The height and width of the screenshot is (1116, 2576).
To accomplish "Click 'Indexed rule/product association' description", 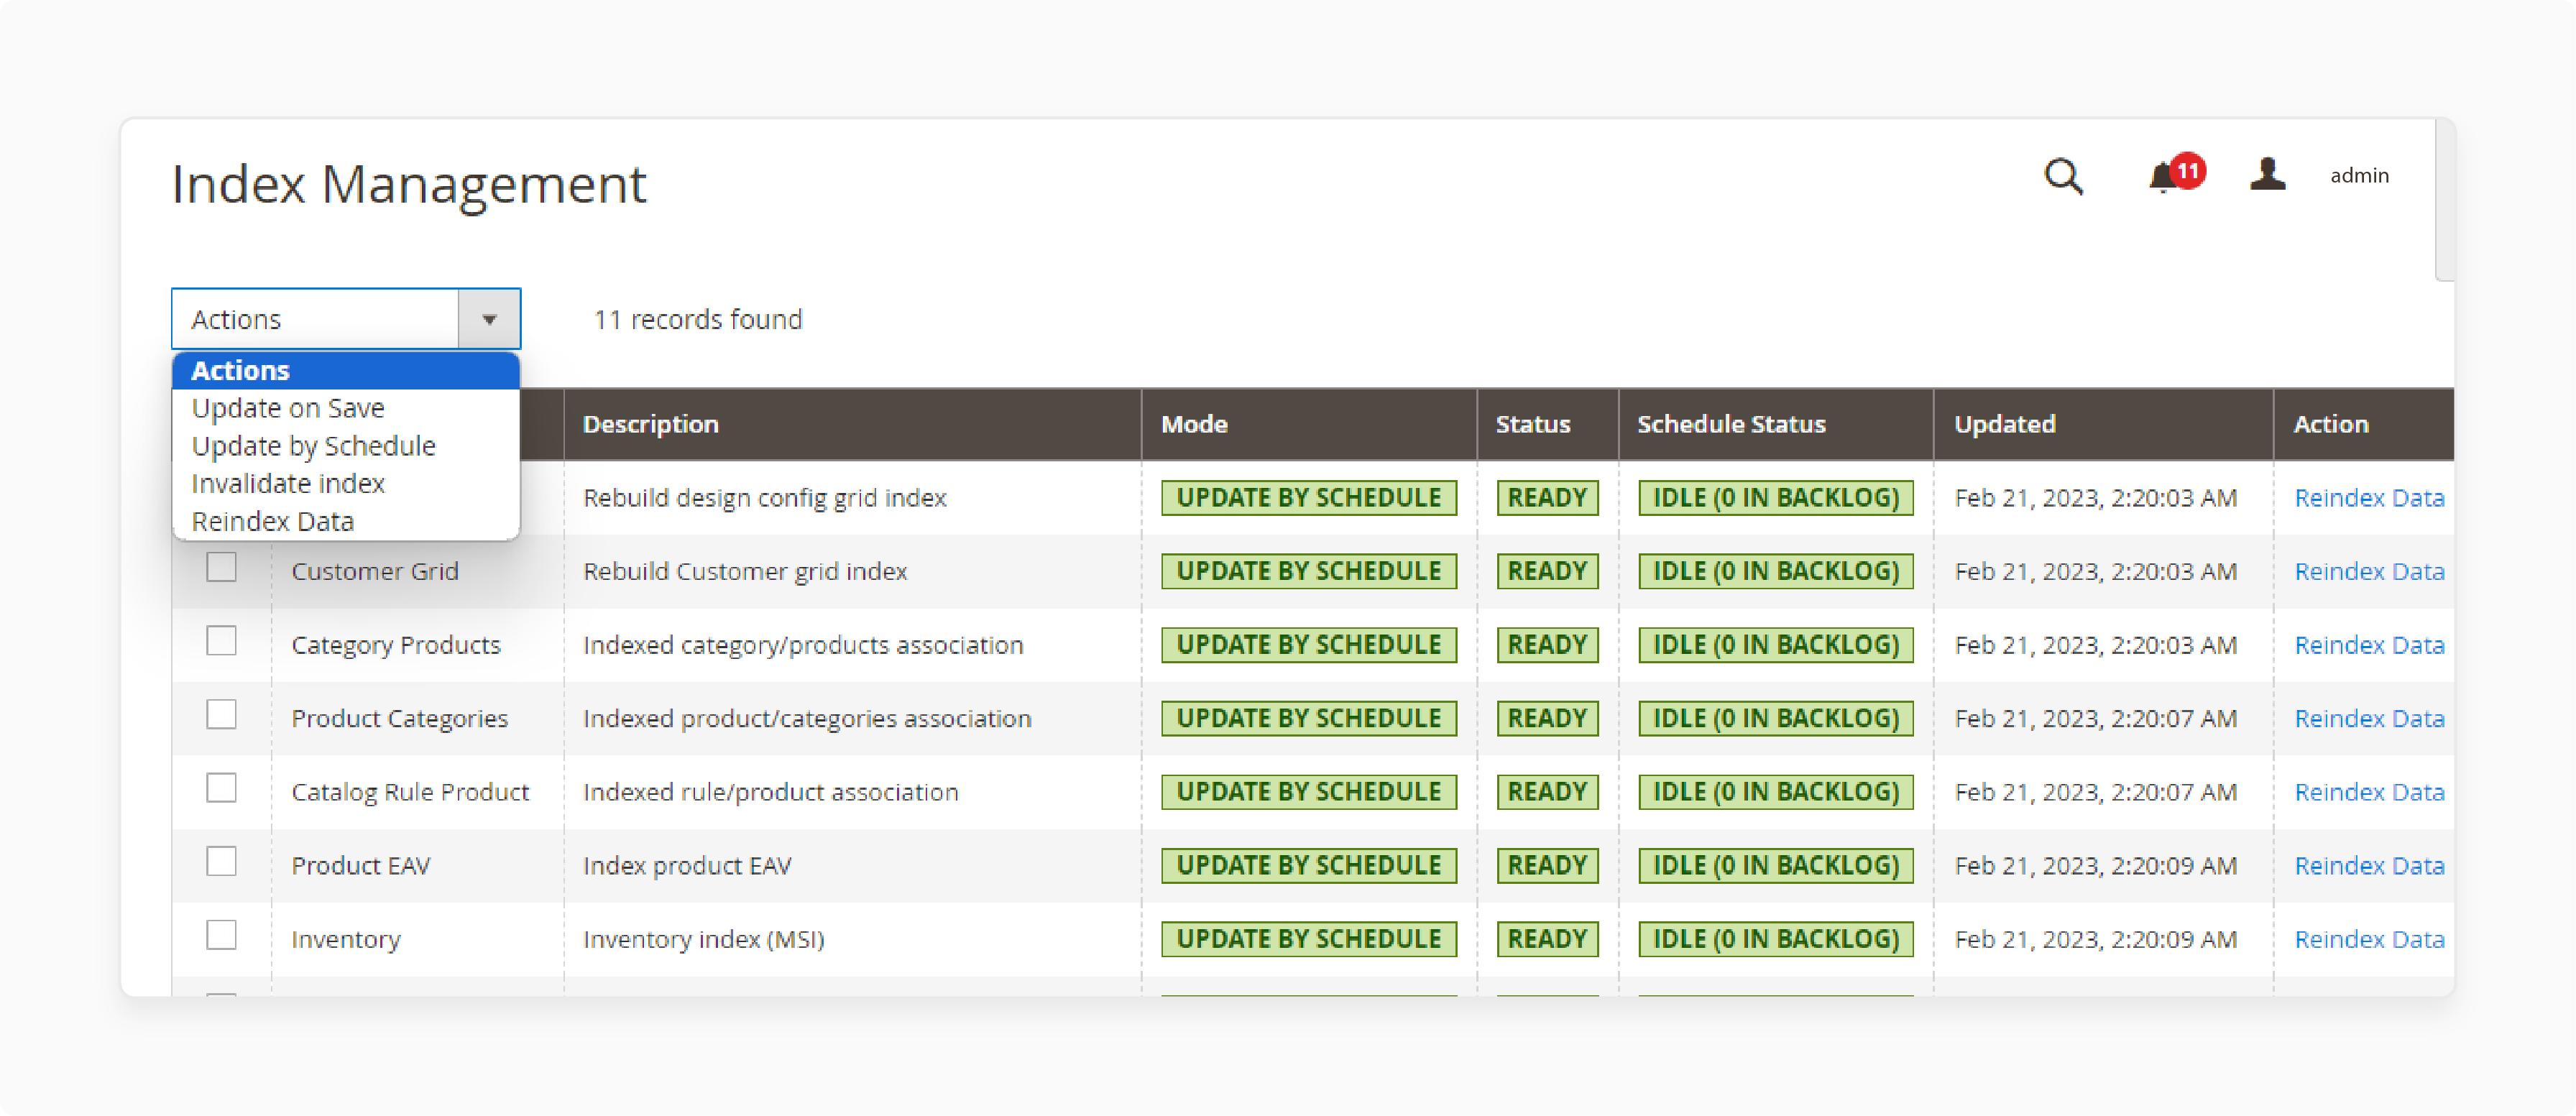I will point(771,792).
